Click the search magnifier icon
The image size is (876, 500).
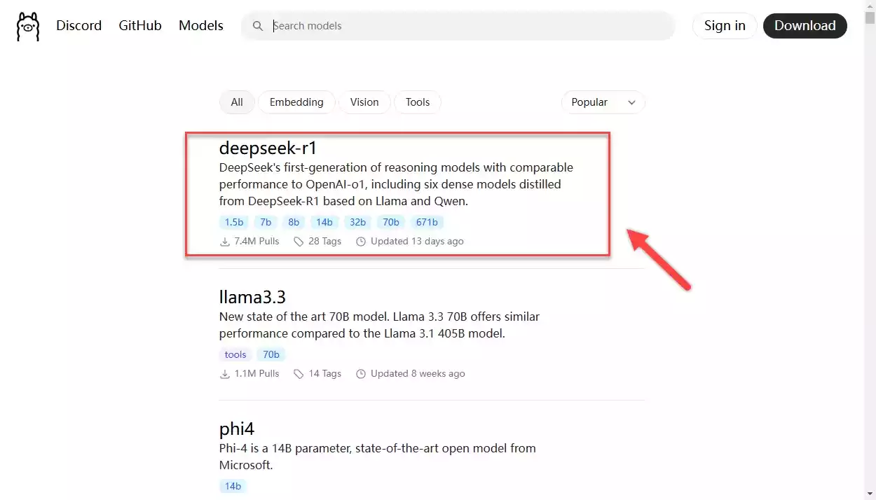coord(258,26)
